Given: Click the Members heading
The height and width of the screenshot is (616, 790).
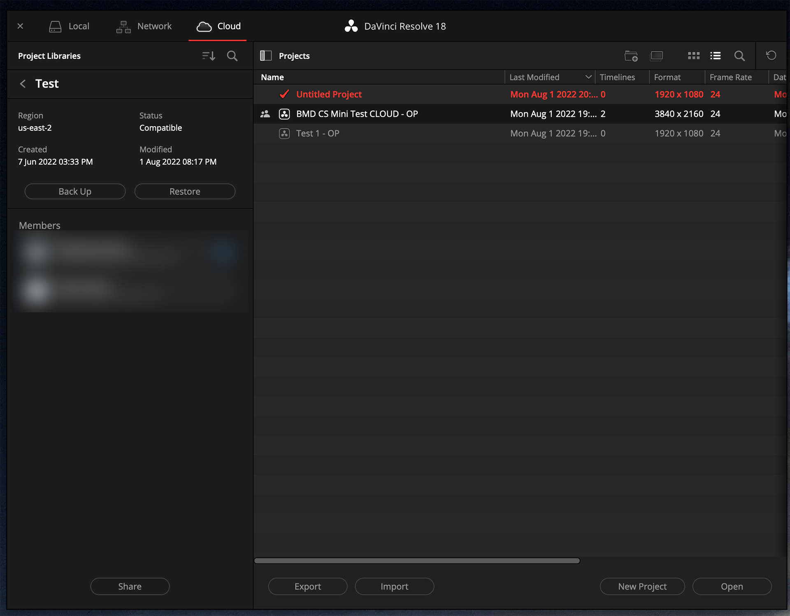Looking at the screenshot, I should coord(39,225).
